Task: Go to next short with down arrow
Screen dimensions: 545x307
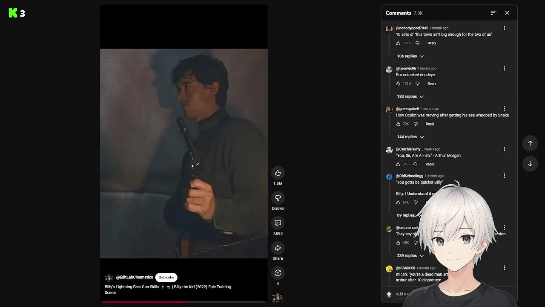Action: [x=530, y=164]
